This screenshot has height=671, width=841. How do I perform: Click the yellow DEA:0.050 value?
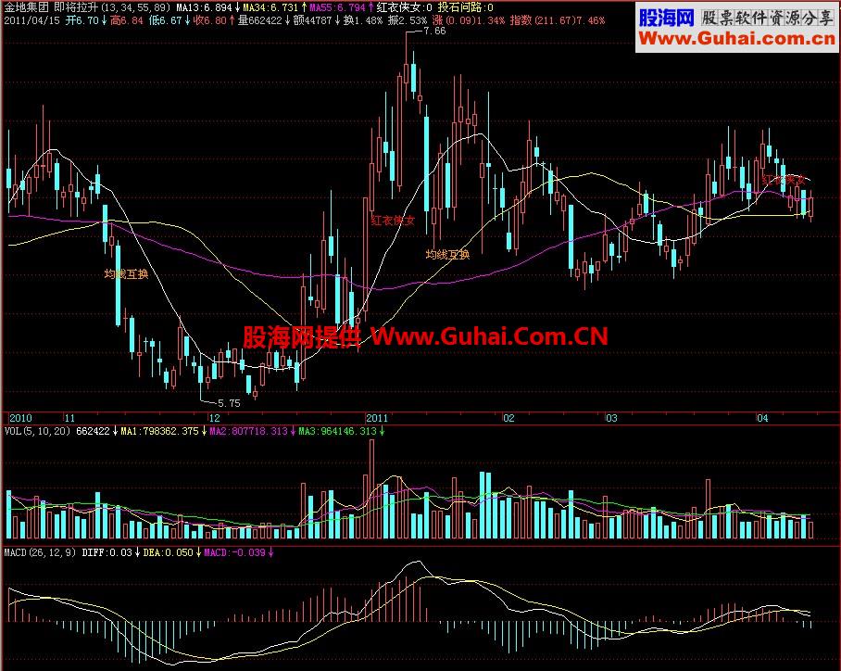(x=168, y=552)
